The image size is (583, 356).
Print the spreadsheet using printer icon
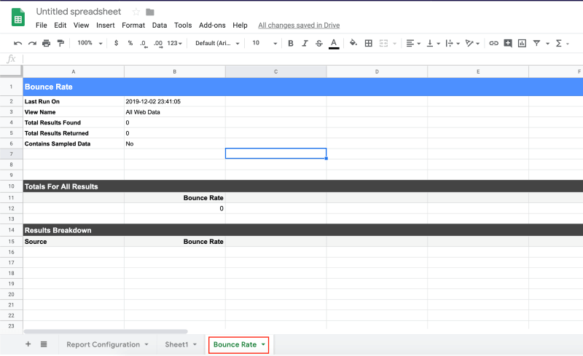coord(46,44)
